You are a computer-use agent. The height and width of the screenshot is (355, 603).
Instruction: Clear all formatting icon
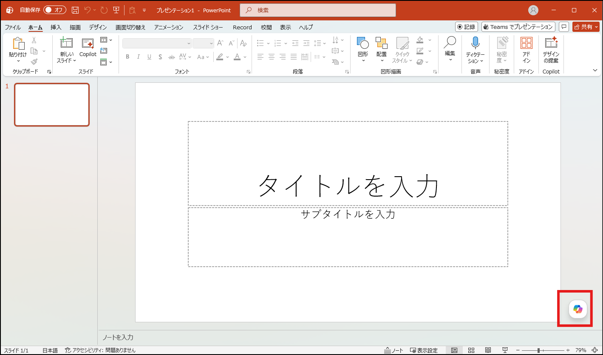[243, 43]
